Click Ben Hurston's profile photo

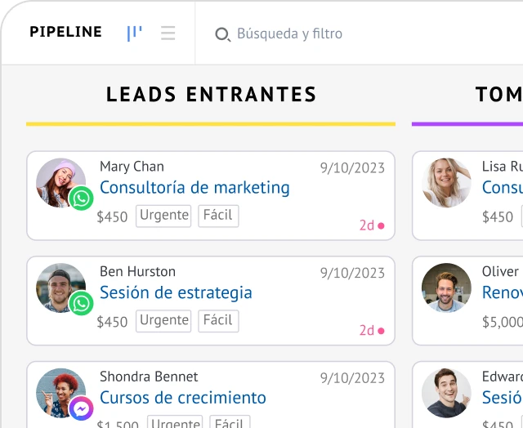click(x=60, y=288)
